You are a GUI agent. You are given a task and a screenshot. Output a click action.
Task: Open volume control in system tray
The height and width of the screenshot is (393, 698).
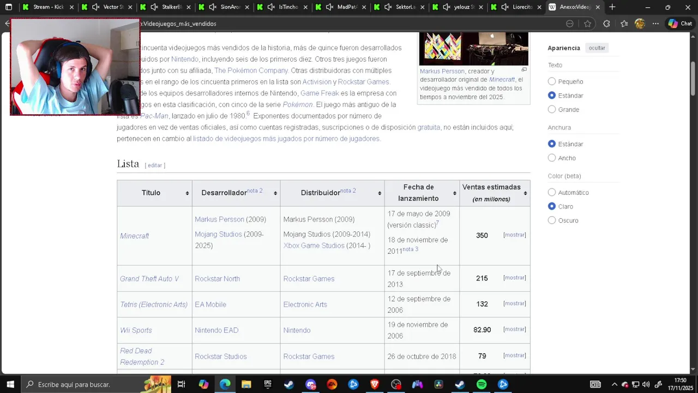point(646,384)
